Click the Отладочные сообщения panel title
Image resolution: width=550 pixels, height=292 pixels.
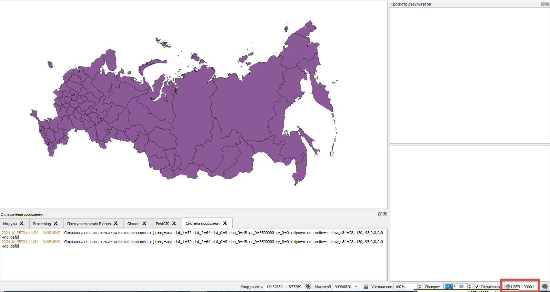point(22,214)
